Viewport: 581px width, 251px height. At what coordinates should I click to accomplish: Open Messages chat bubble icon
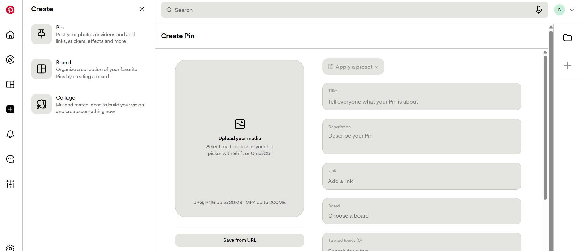[x=10, y=159]
